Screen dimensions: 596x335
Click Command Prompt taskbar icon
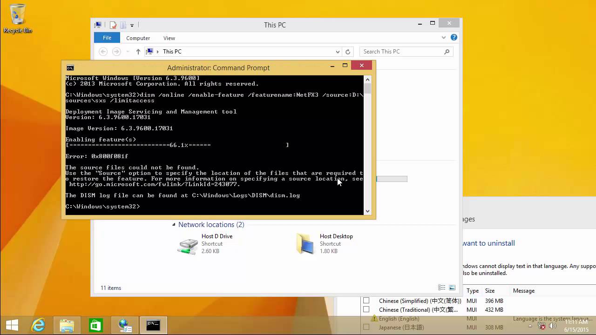153,325
